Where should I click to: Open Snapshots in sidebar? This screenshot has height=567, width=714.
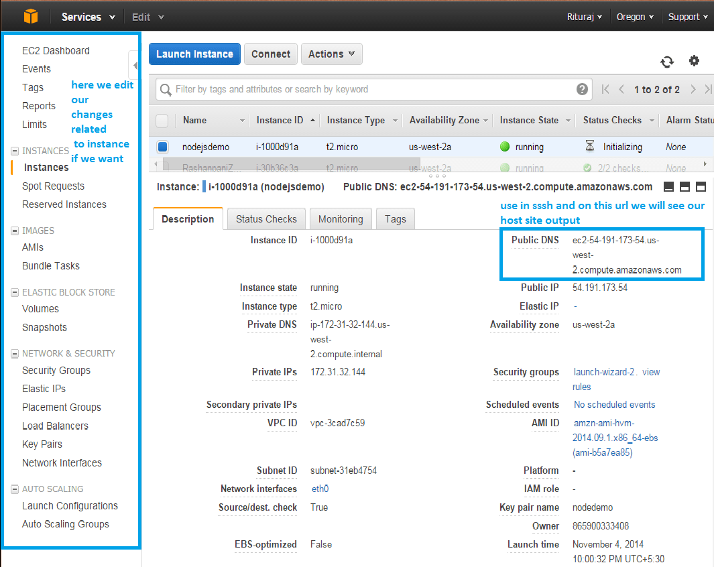coord(44,327)
